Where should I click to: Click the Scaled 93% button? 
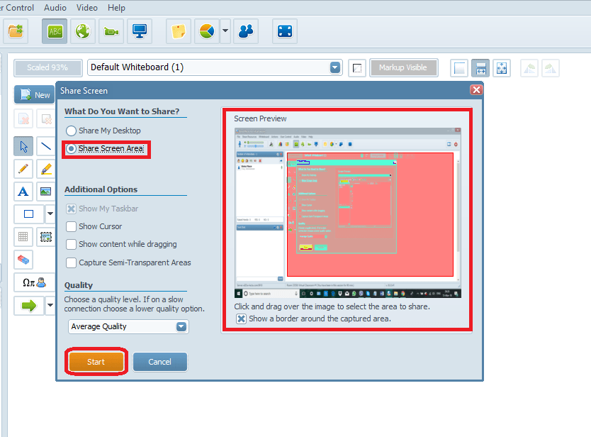[x=48, y=68]
